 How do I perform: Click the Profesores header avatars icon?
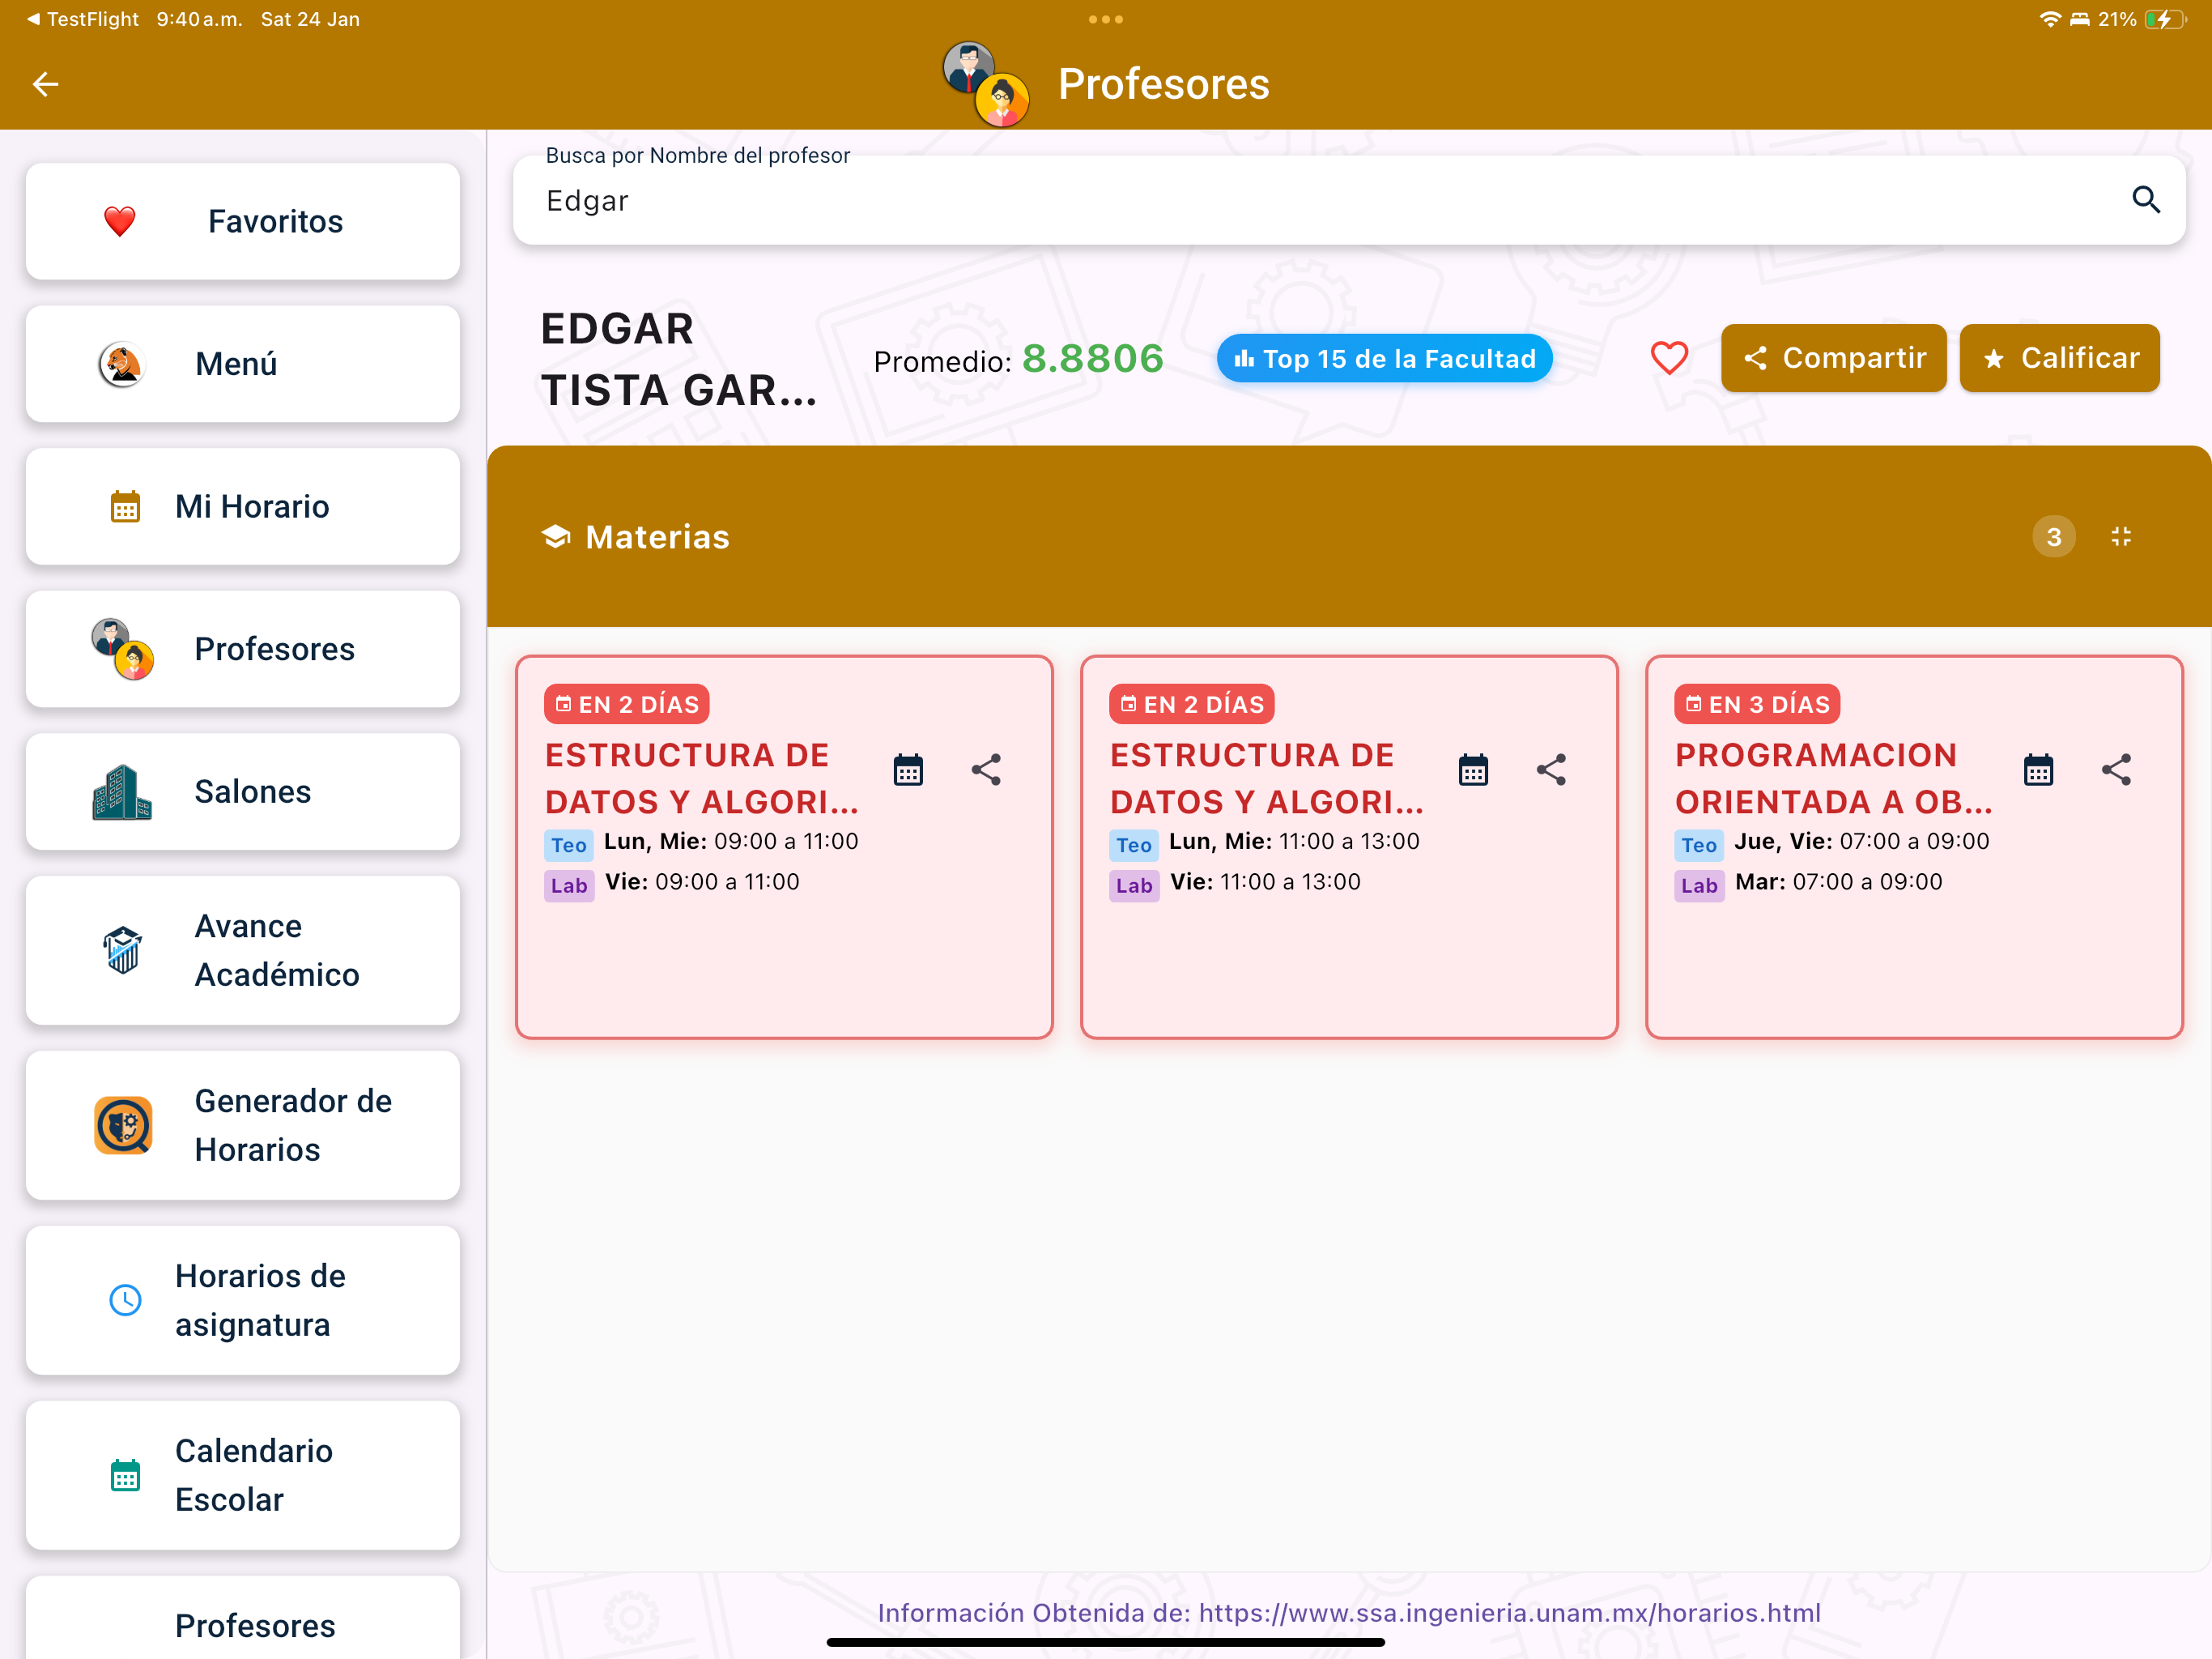(x=986, y=84)
